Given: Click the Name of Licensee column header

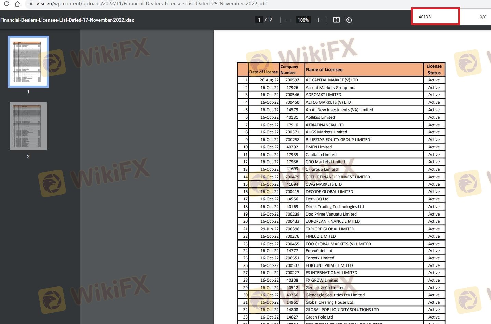Looking at the screenshot, I should click(324, 69).
